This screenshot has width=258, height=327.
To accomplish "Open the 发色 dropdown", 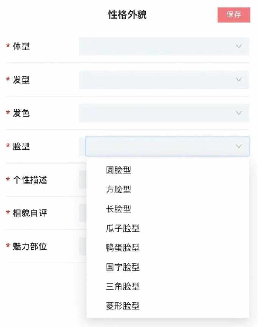I will pyautogui.click(x=164, y=112).
